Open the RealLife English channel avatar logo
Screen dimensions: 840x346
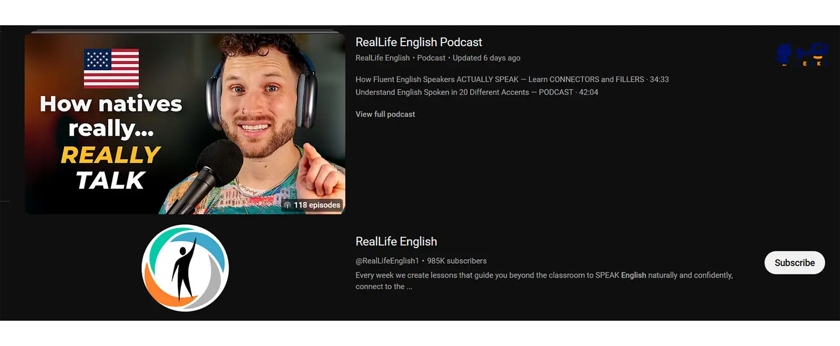tap(185, 268)
